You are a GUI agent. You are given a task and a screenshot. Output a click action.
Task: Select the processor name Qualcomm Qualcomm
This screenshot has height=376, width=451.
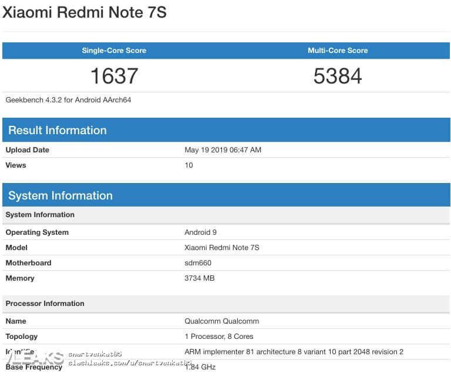(222, 321)
